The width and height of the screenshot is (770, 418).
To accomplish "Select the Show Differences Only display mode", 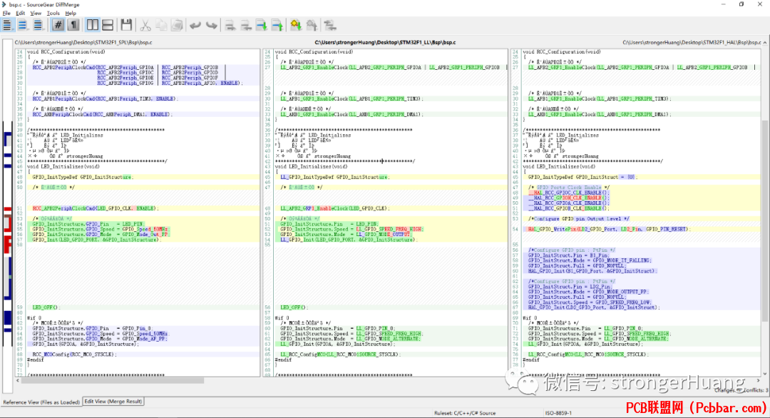I will (x=22, y=25).
